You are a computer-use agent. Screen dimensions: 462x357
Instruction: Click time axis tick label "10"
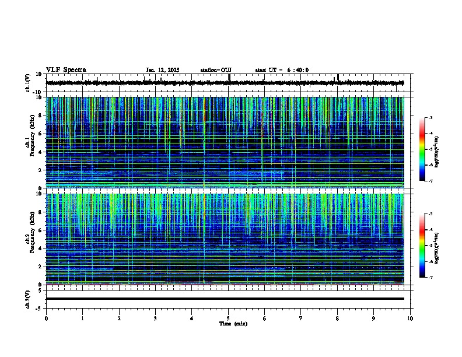pos(410,318)
